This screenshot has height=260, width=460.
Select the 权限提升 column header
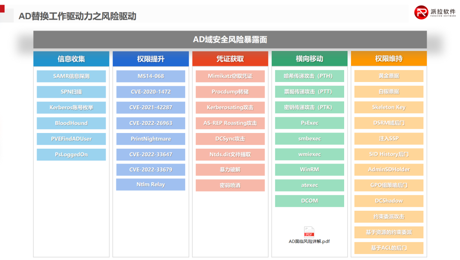pyautogui.click(x=150, y=59)
